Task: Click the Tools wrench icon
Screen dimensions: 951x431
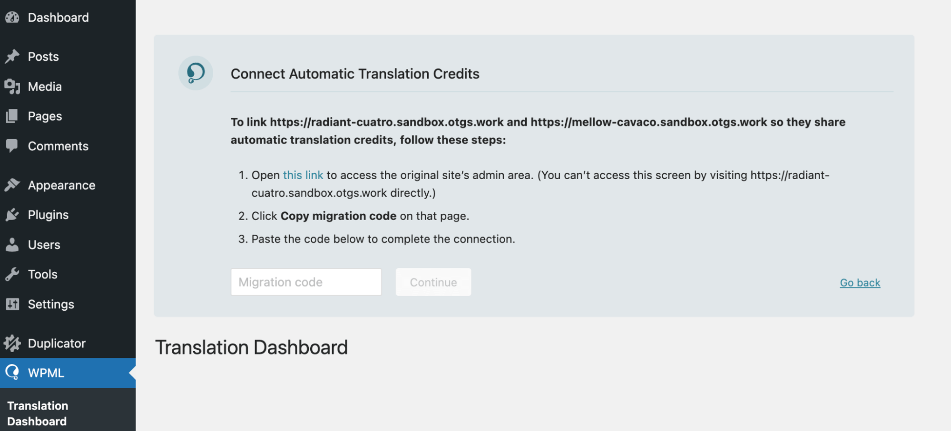Action: tap(12, 274)
